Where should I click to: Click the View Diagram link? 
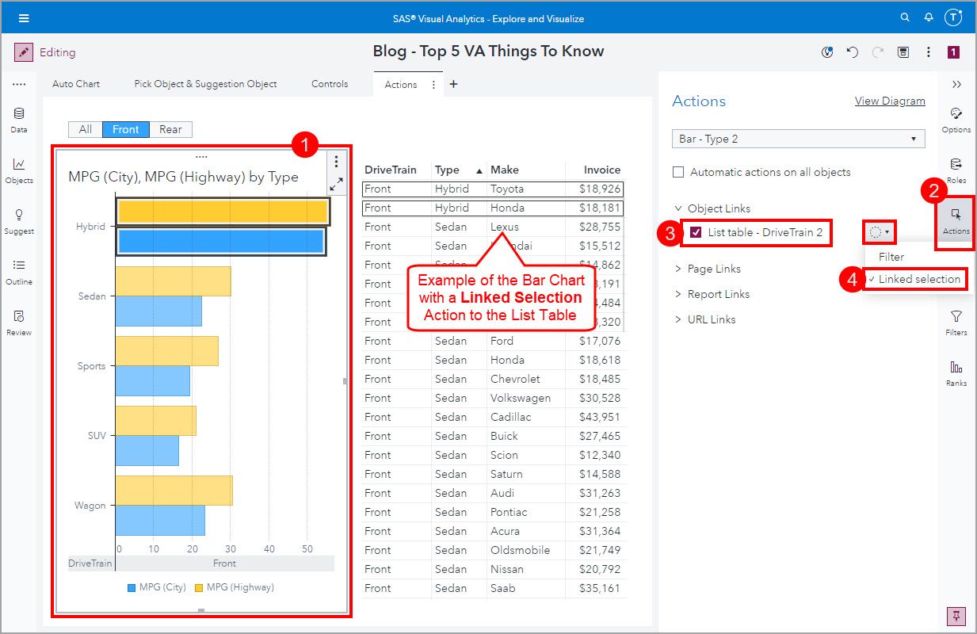[x=890, y=101]
